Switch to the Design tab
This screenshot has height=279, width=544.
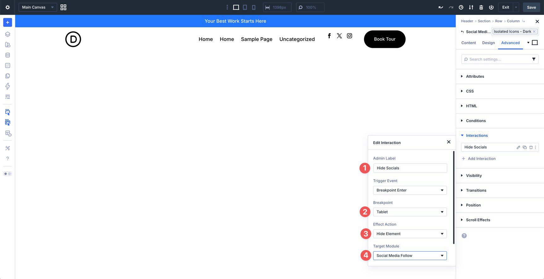coord(488,43)
